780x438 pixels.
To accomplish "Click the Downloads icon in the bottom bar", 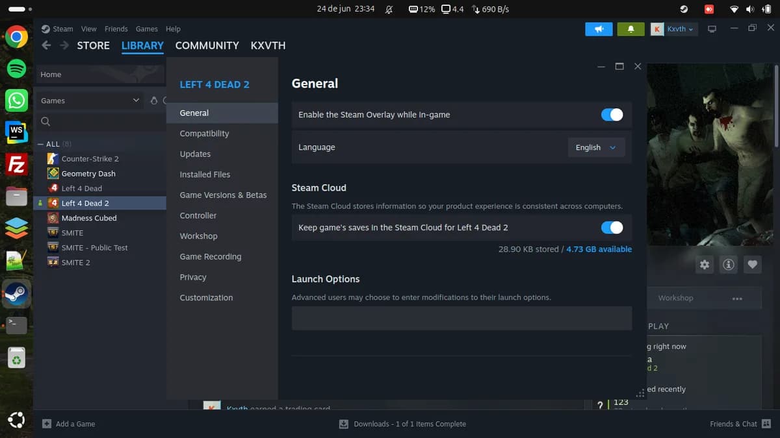I will tap(344, 424).
